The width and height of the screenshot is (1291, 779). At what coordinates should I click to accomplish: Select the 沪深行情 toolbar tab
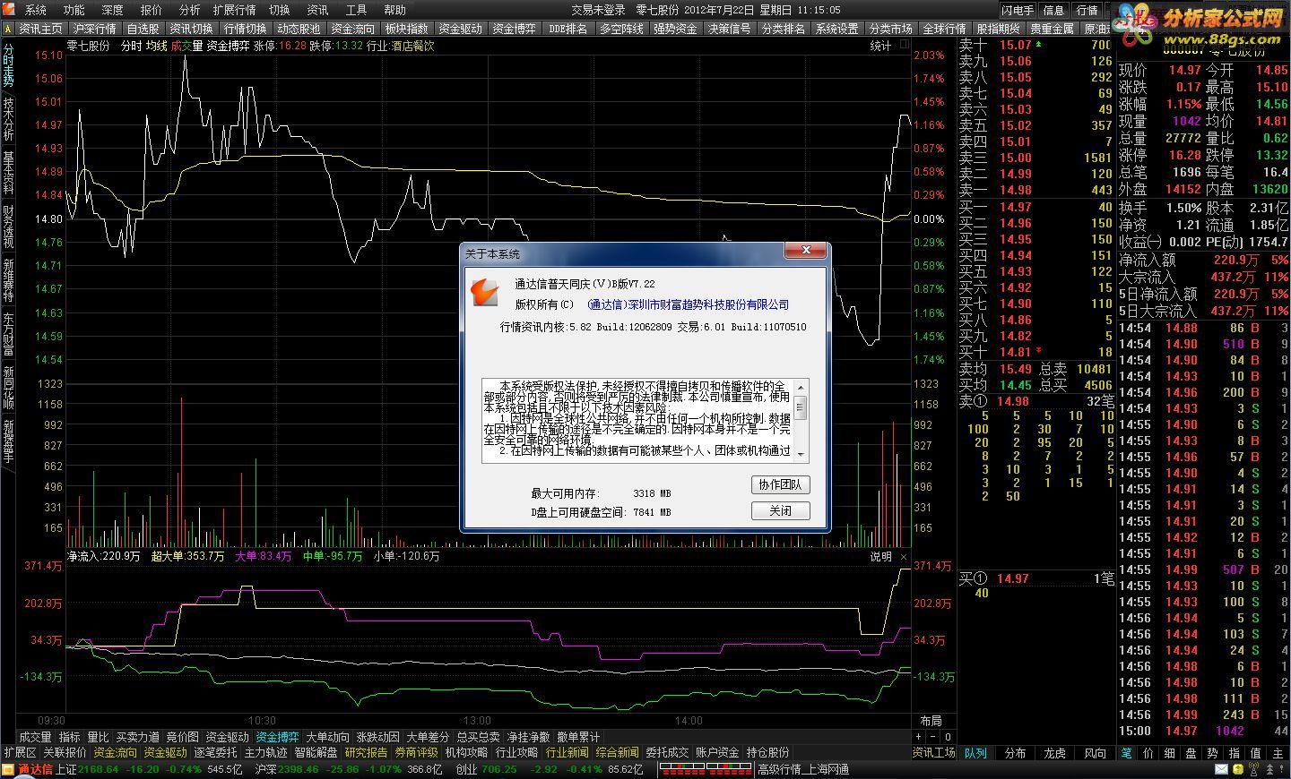coord(94,29)
